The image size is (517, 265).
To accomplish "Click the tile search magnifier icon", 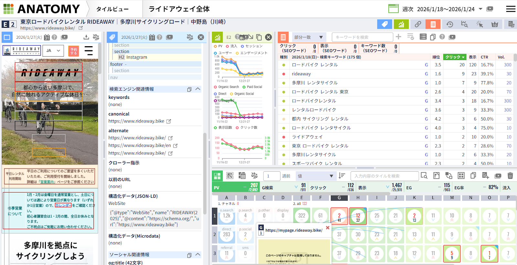I will pos(424,176).
